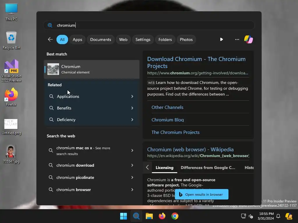Open Other Channels link

(x=167, y=107)
